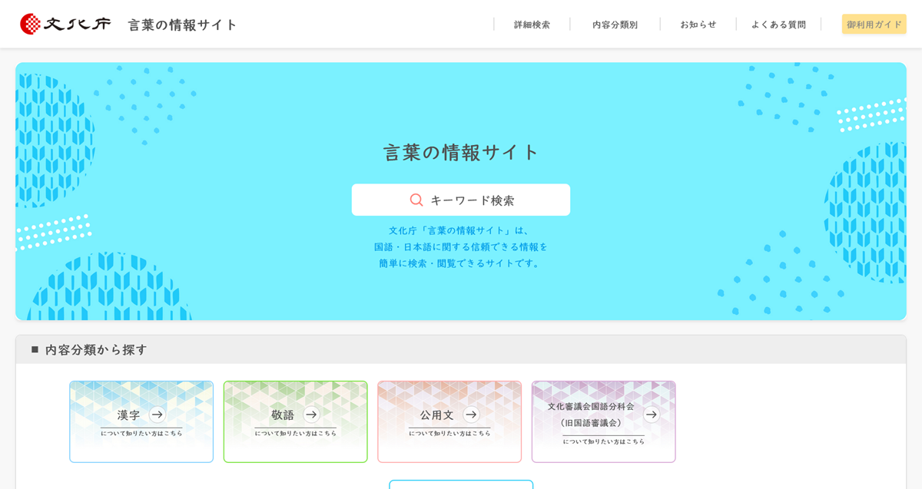Screen dimensions: 922x489
Task: Click the large 言葉の情報サイト banner title
Action: (461, 152)
